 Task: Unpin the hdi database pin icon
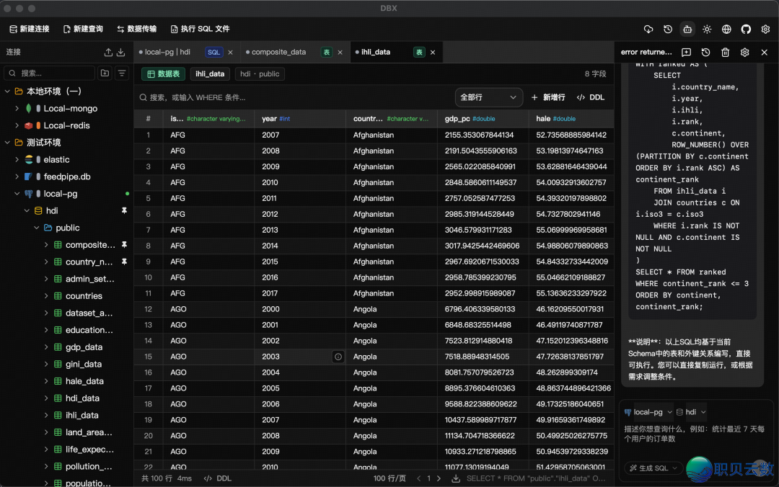(x=124, y=210)
